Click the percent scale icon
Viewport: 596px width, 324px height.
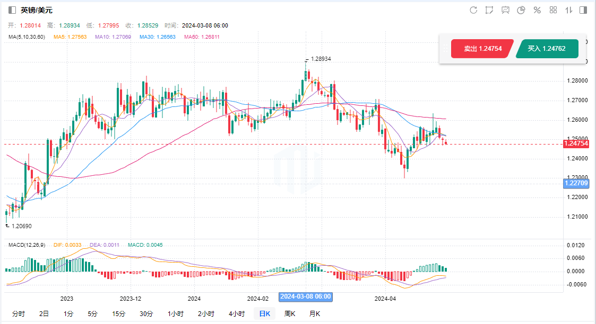[537, 10]
